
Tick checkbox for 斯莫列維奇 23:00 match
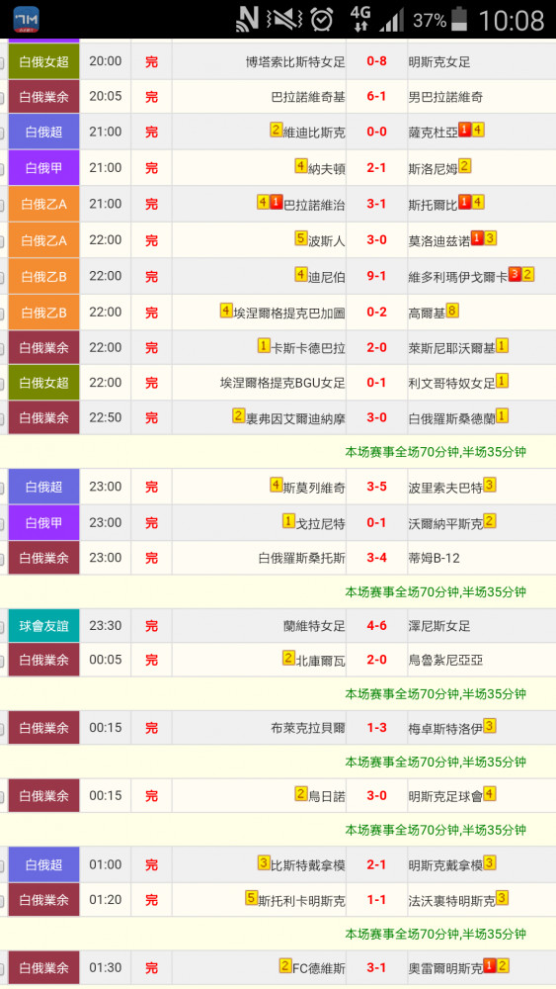click(2, 489)
